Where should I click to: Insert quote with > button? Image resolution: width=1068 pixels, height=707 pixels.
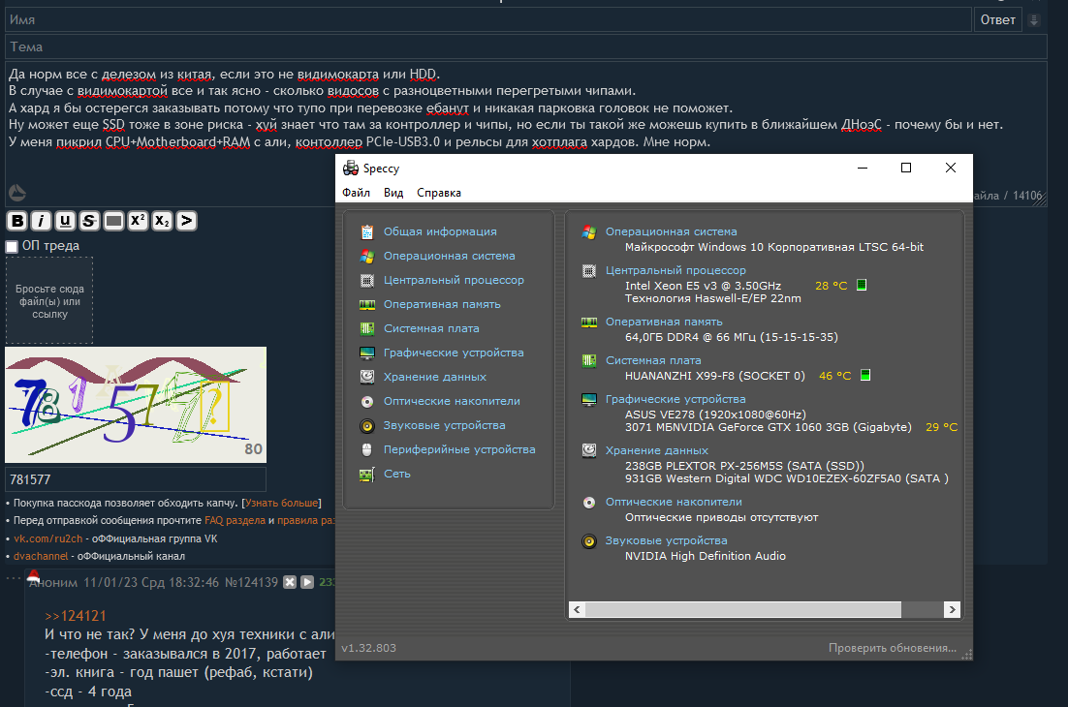[187, 221]
